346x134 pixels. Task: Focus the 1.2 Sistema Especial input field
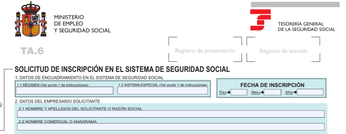(163, 91)
